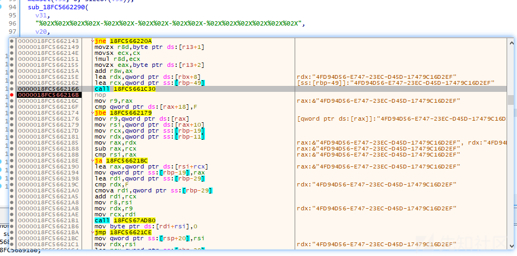The height and width of the screenshot is (256, 517).
Task: Click the disassembly scrollbar up arrow
Action: [510, 42]
